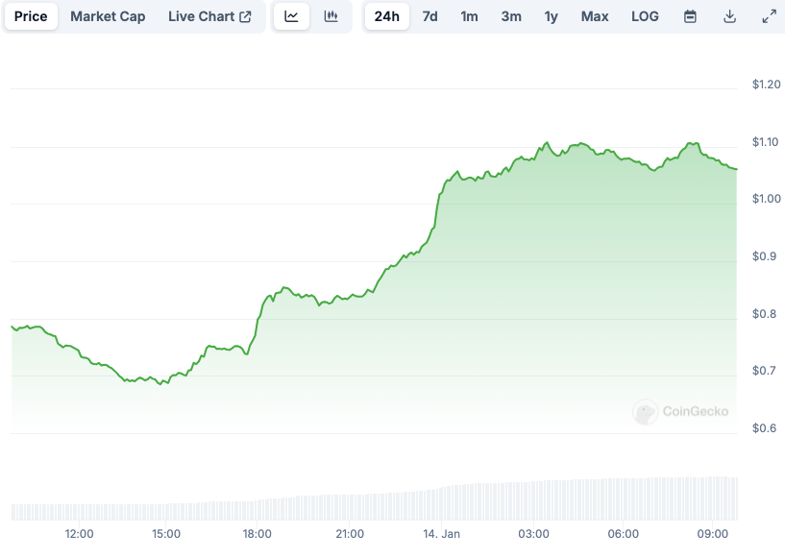Download chart data icon
785x558 pixels.
(729, 16)
